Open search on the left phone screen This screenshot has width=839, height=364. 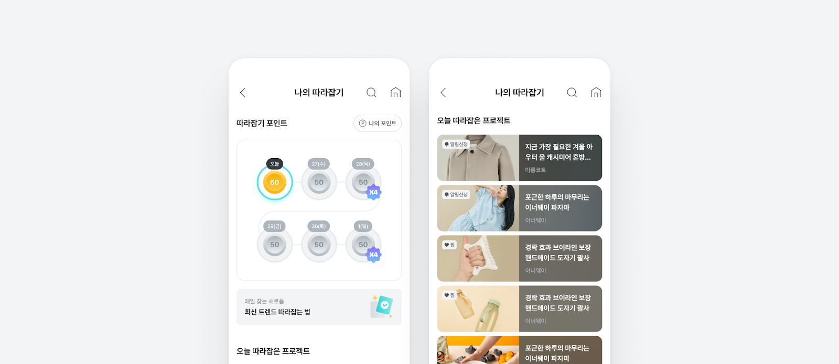pyautogui.click(x=371, y=93)
